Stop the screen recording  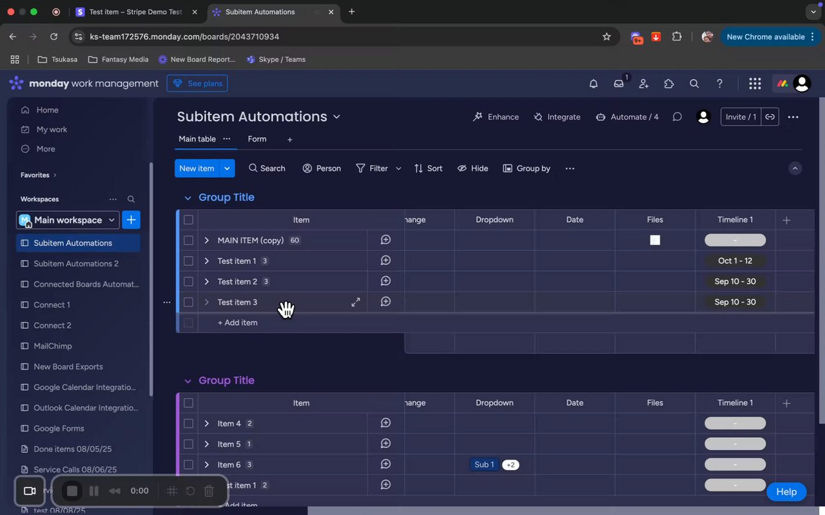click(x=72, y=491)
